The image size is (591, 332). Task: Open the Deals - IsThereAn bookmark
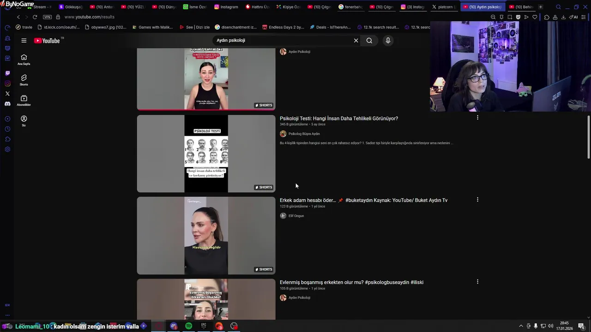pos(330,27)
